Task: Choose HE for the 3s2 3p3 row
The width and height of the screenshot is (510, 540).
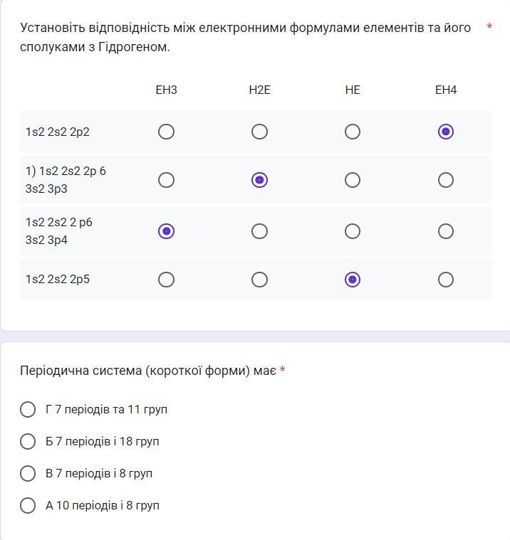Action: (353, 180)
